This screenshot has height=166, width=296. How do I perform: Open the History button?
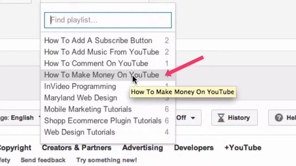click(234, 118)
